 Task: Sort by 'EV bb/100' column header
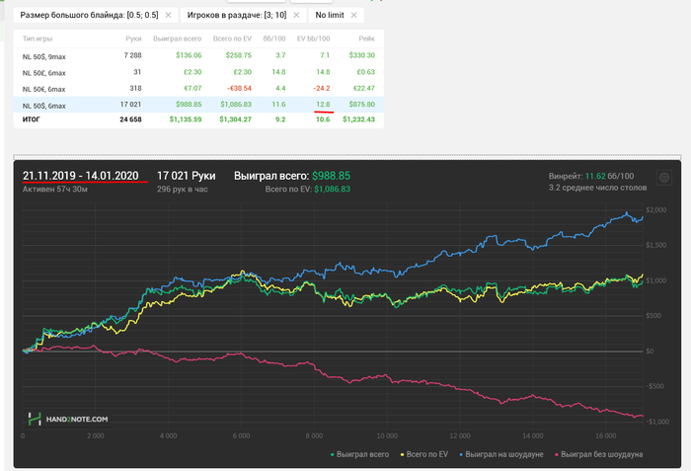(x=313, y=39)
